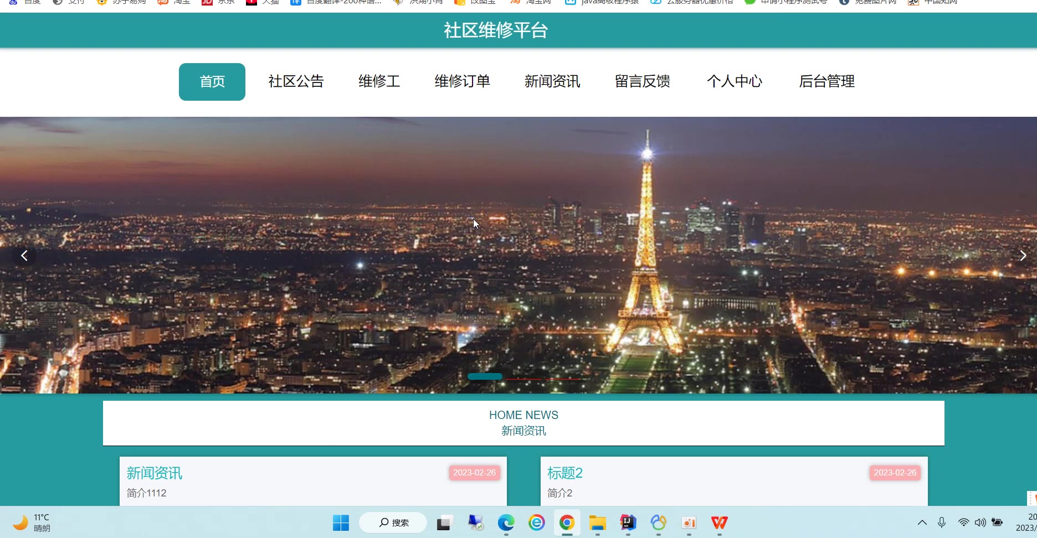Open the orange presentation-style app in taskbar
This screenshot has height=538, width=1037.
[x=689, y=523]
